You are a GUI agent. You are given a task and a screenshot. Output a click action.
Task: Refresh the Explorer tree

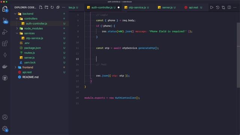[x=52, y=7]
